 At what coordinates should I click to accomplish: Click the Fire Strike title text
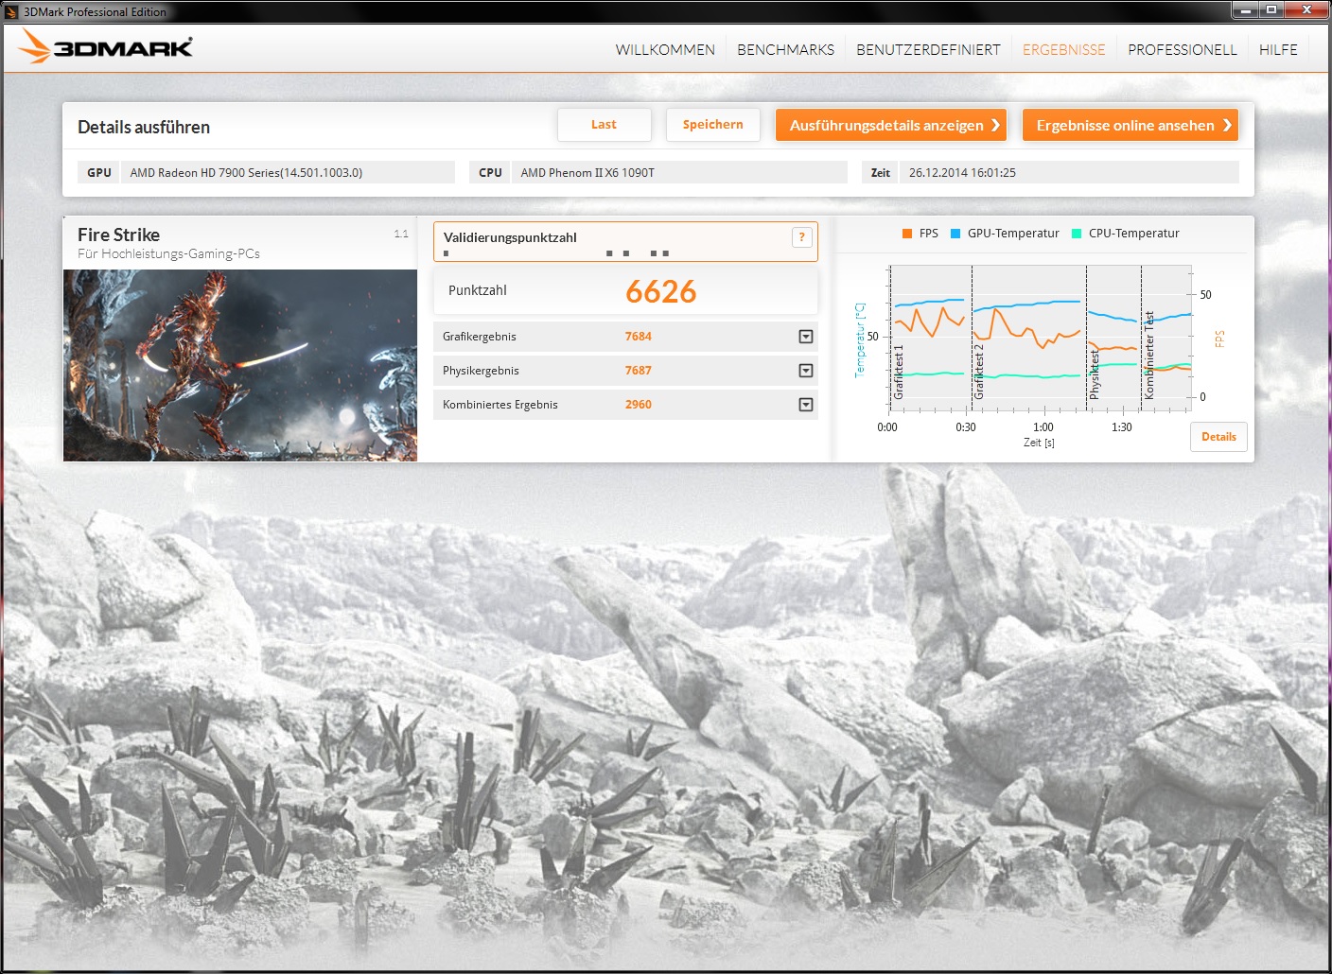tap(118, 235)
